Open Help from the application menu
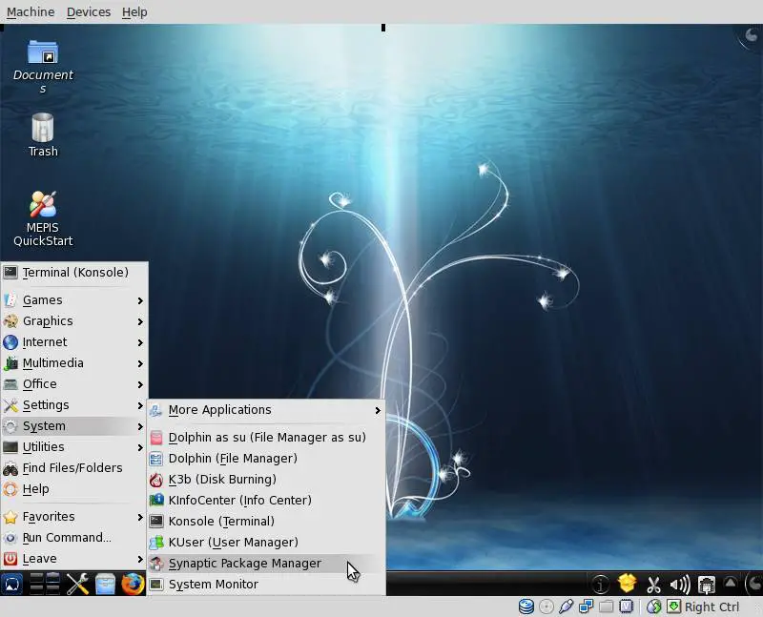763x617 pixels. click(x=74, y=488)
